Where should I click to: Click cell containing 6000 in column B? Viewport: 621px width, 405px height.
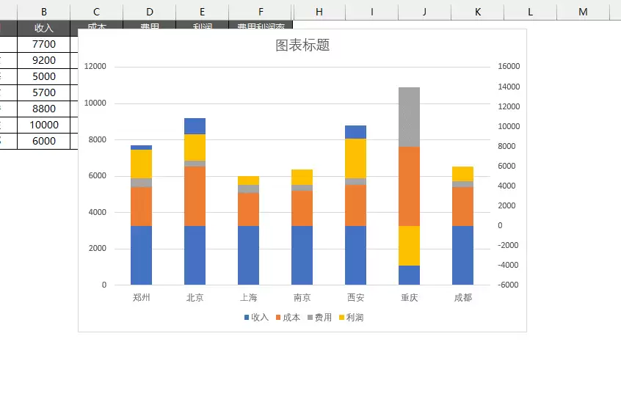pos(44,142)
